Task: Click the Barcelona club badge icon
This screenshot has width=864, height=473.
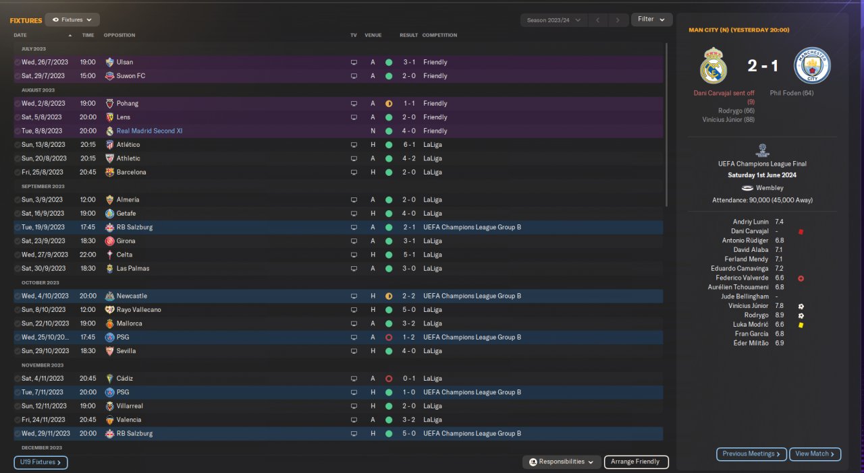Action: (x=109, y=172)
